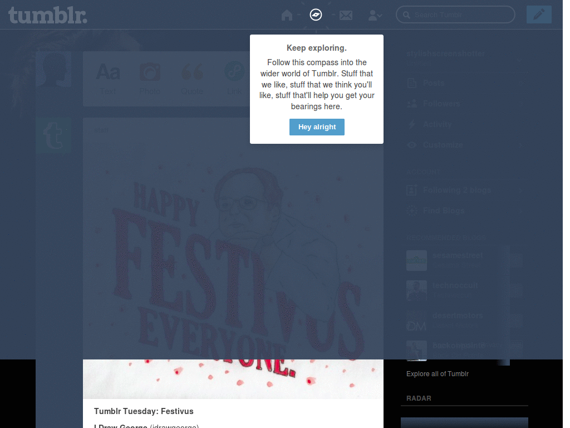
Task: Open the Tumblr home dashboard icon
Action: tap(286, 15)
